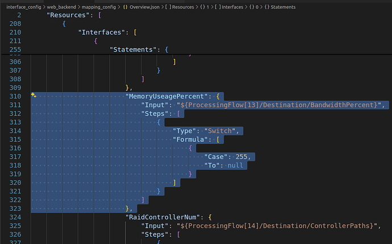This screenshot has width=392, height=244.
Task: Click the null value on line 318
Action: pyautogui.click(x=235, y=165)
